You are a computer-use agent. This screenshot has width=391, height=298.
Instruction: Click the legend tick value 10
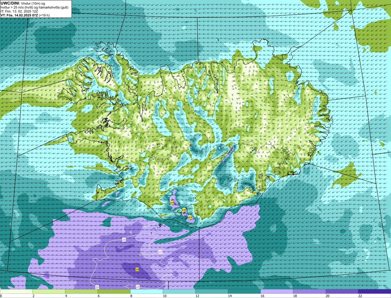pyautogui.click(x=165, y=296)
